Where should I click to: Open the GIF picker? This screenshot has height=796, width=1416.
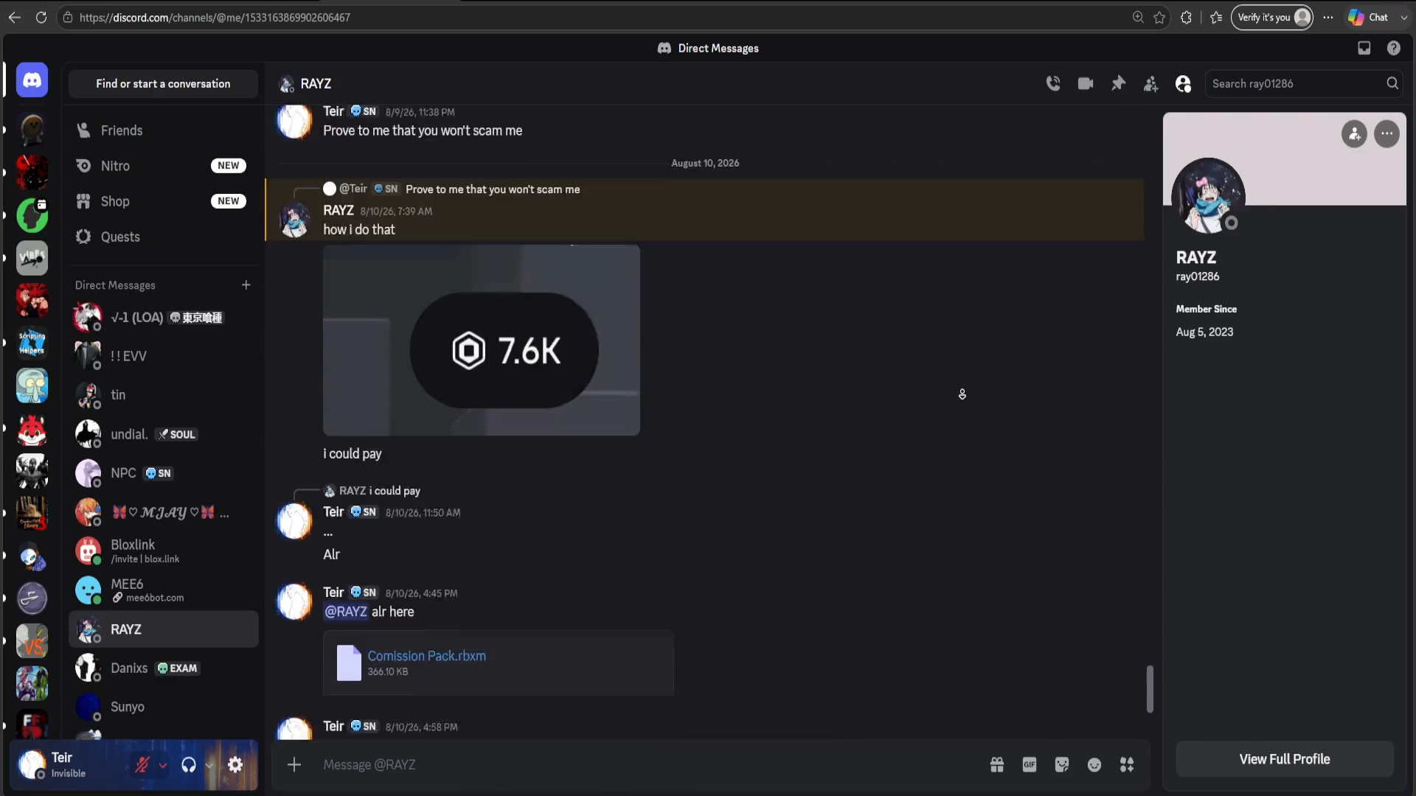coord(1030,765)
